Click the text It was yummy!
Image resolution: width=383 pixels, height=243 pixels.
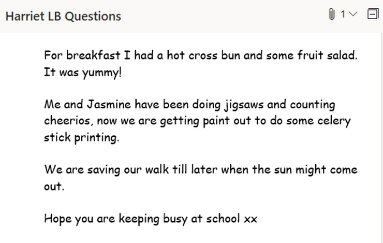[x=83, y=73]
